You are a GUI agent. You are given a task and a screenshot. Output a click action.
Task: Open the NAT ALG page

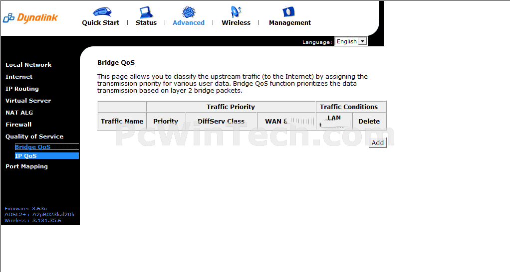coord(19,113)
